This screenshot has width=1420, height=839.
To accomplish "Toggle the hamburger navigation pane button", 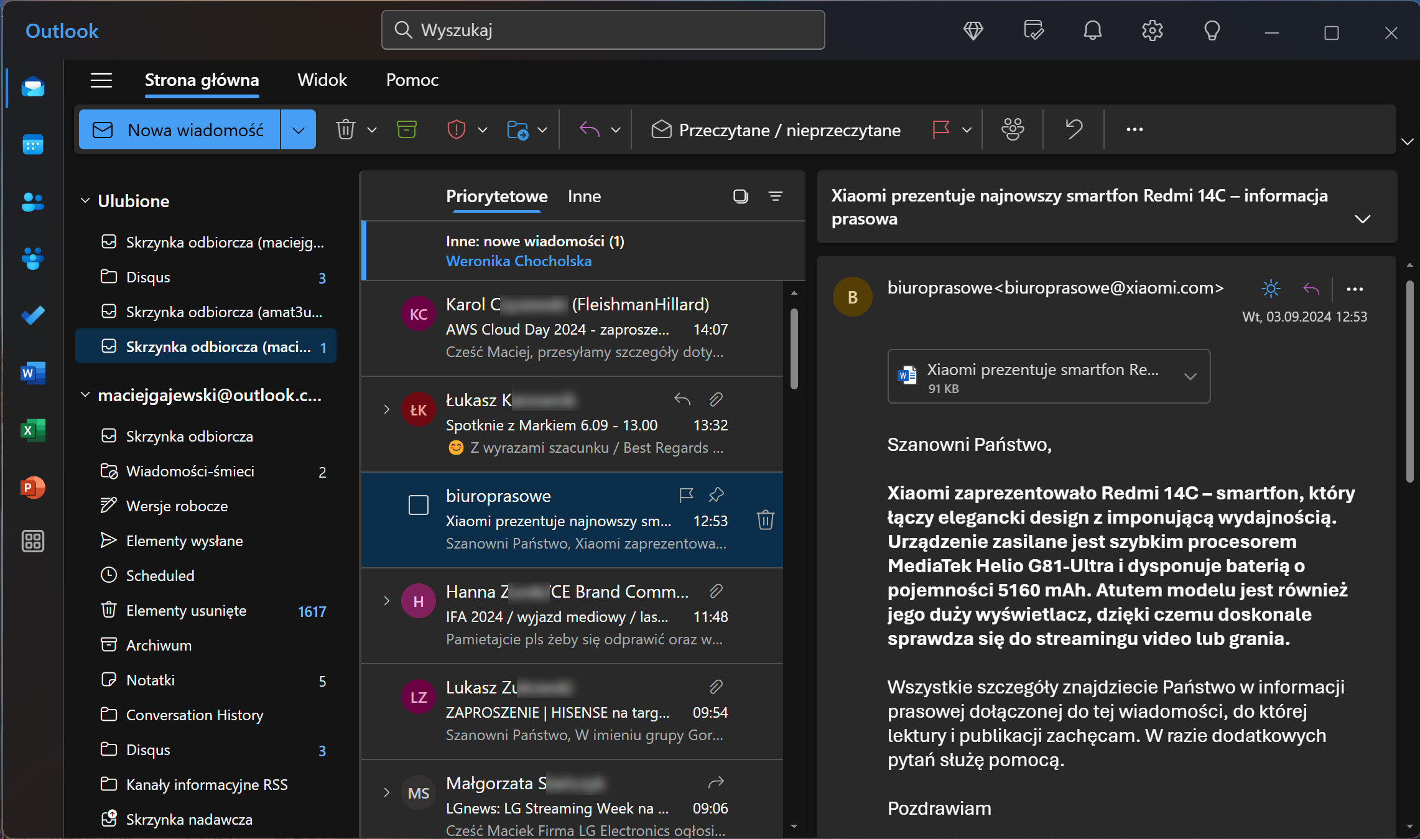I will click(101, 80).
